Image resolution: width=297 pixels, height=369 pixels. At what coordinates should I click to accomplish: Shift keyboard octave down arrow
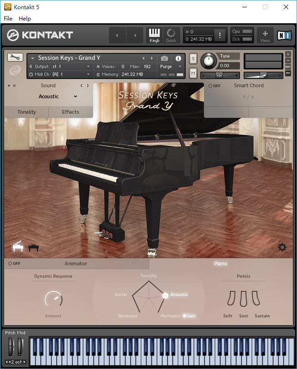click(x=7, y=362)
